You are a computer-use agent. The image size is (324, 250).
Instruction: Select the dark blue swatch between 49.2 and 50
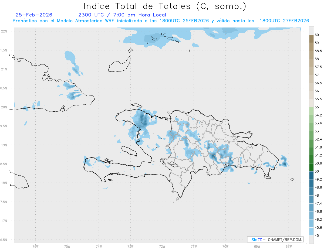tap(311, 175)
